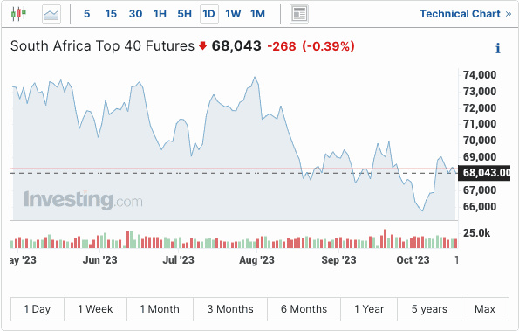Screen dimensions: 519x331
Task: Click the 73,000 axis label
Action: pos(480,92)
